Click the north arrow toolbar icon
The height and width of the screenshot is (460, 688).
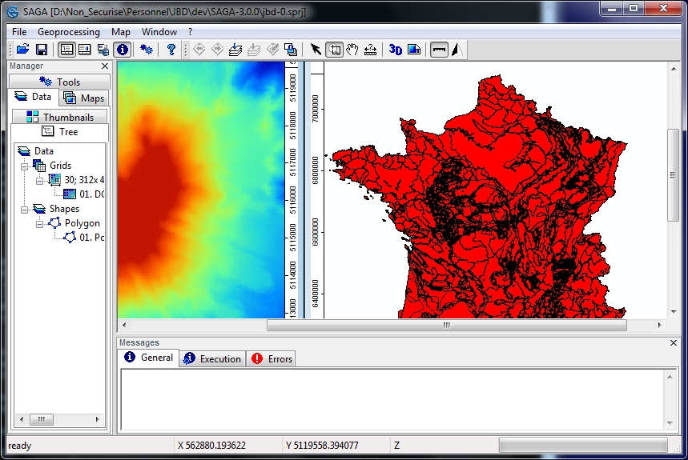point(456,50)
